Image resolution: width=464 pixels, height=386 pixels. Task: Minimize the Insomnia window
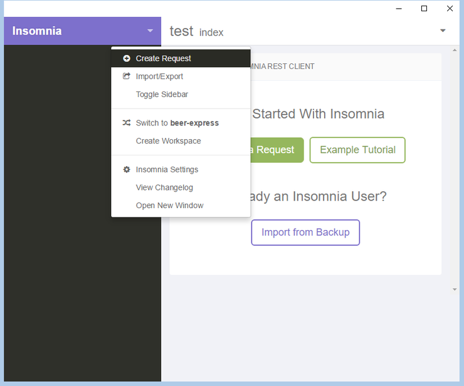click(x=399, y=9)
